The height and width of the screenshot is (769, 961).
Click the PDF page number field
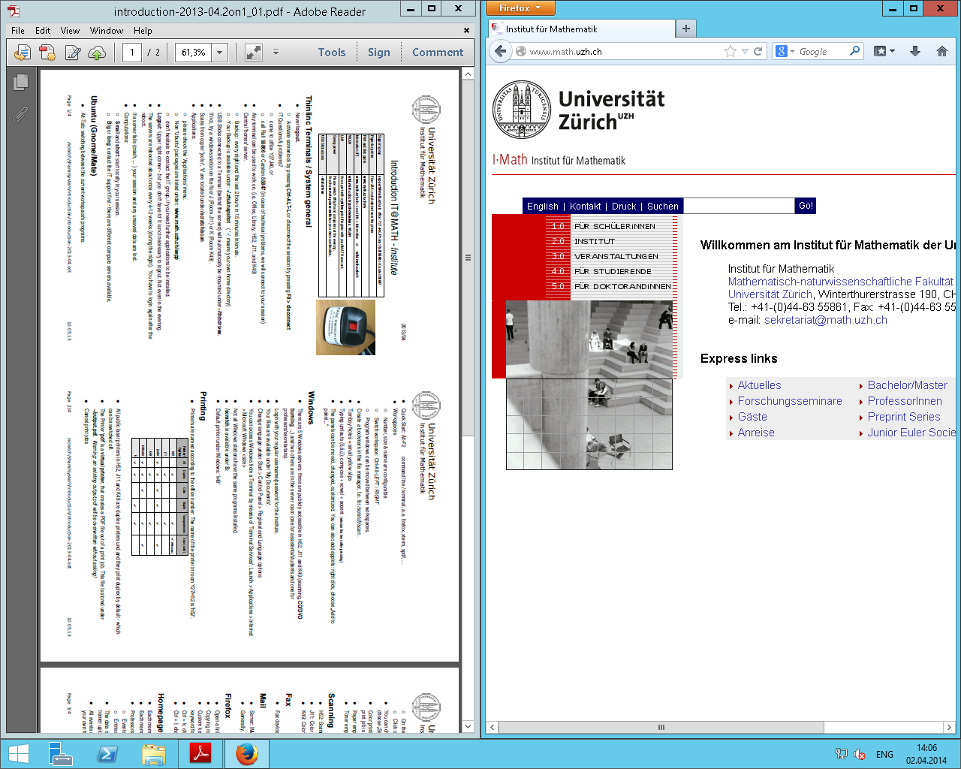(132, 53)
